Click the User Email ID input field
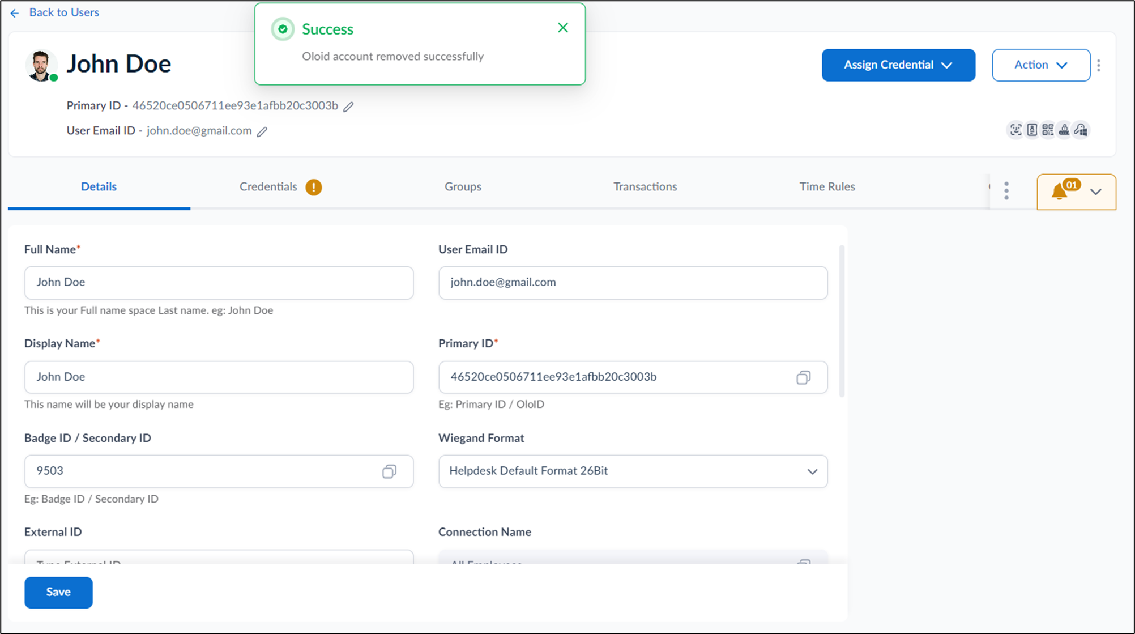Screen dimensions: 1135x634 pos(633,283)
